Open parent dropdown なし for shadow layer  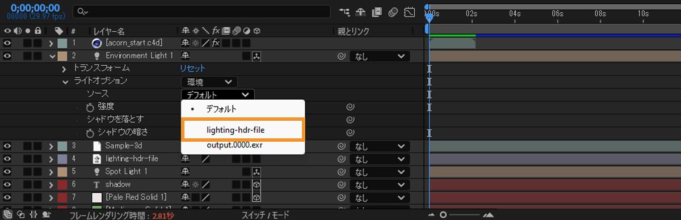point(380,184)
